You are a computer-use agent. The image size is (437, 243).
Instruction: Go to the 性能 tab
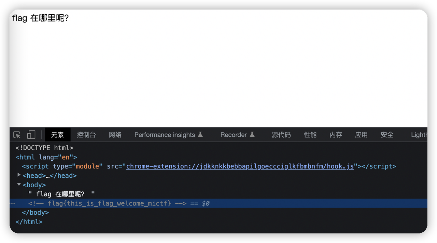click(310, 135)
